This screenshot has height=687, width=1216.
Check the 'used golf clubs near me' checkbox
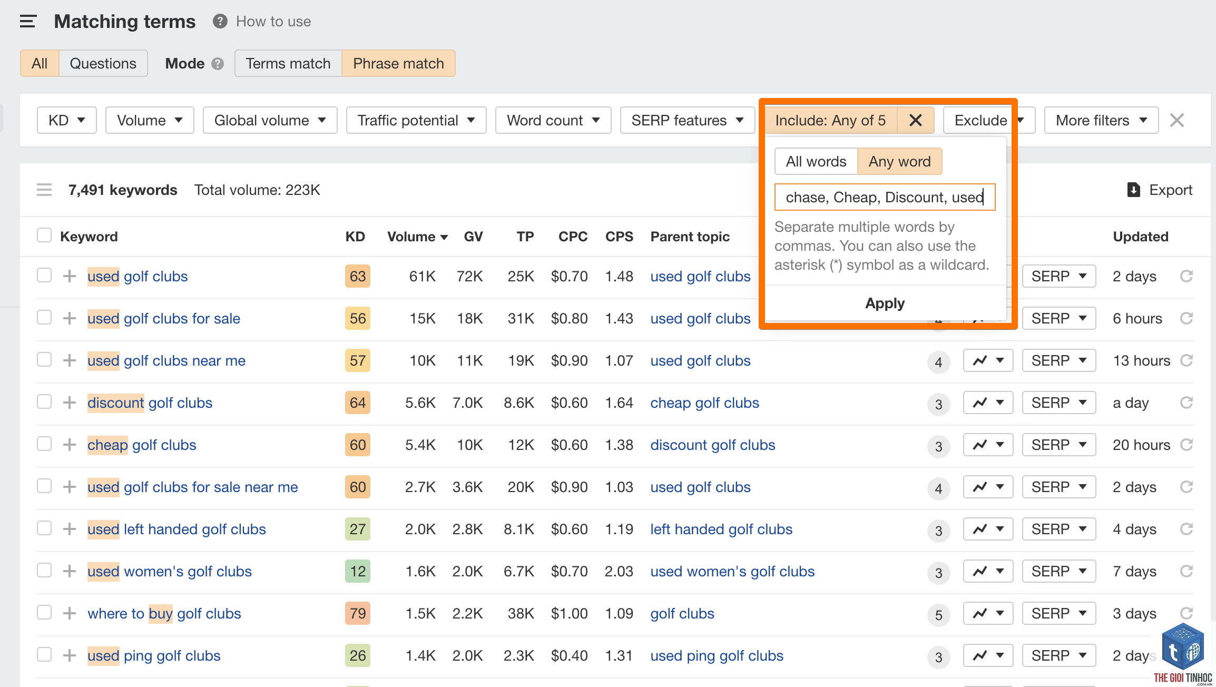tap(44, 359)
